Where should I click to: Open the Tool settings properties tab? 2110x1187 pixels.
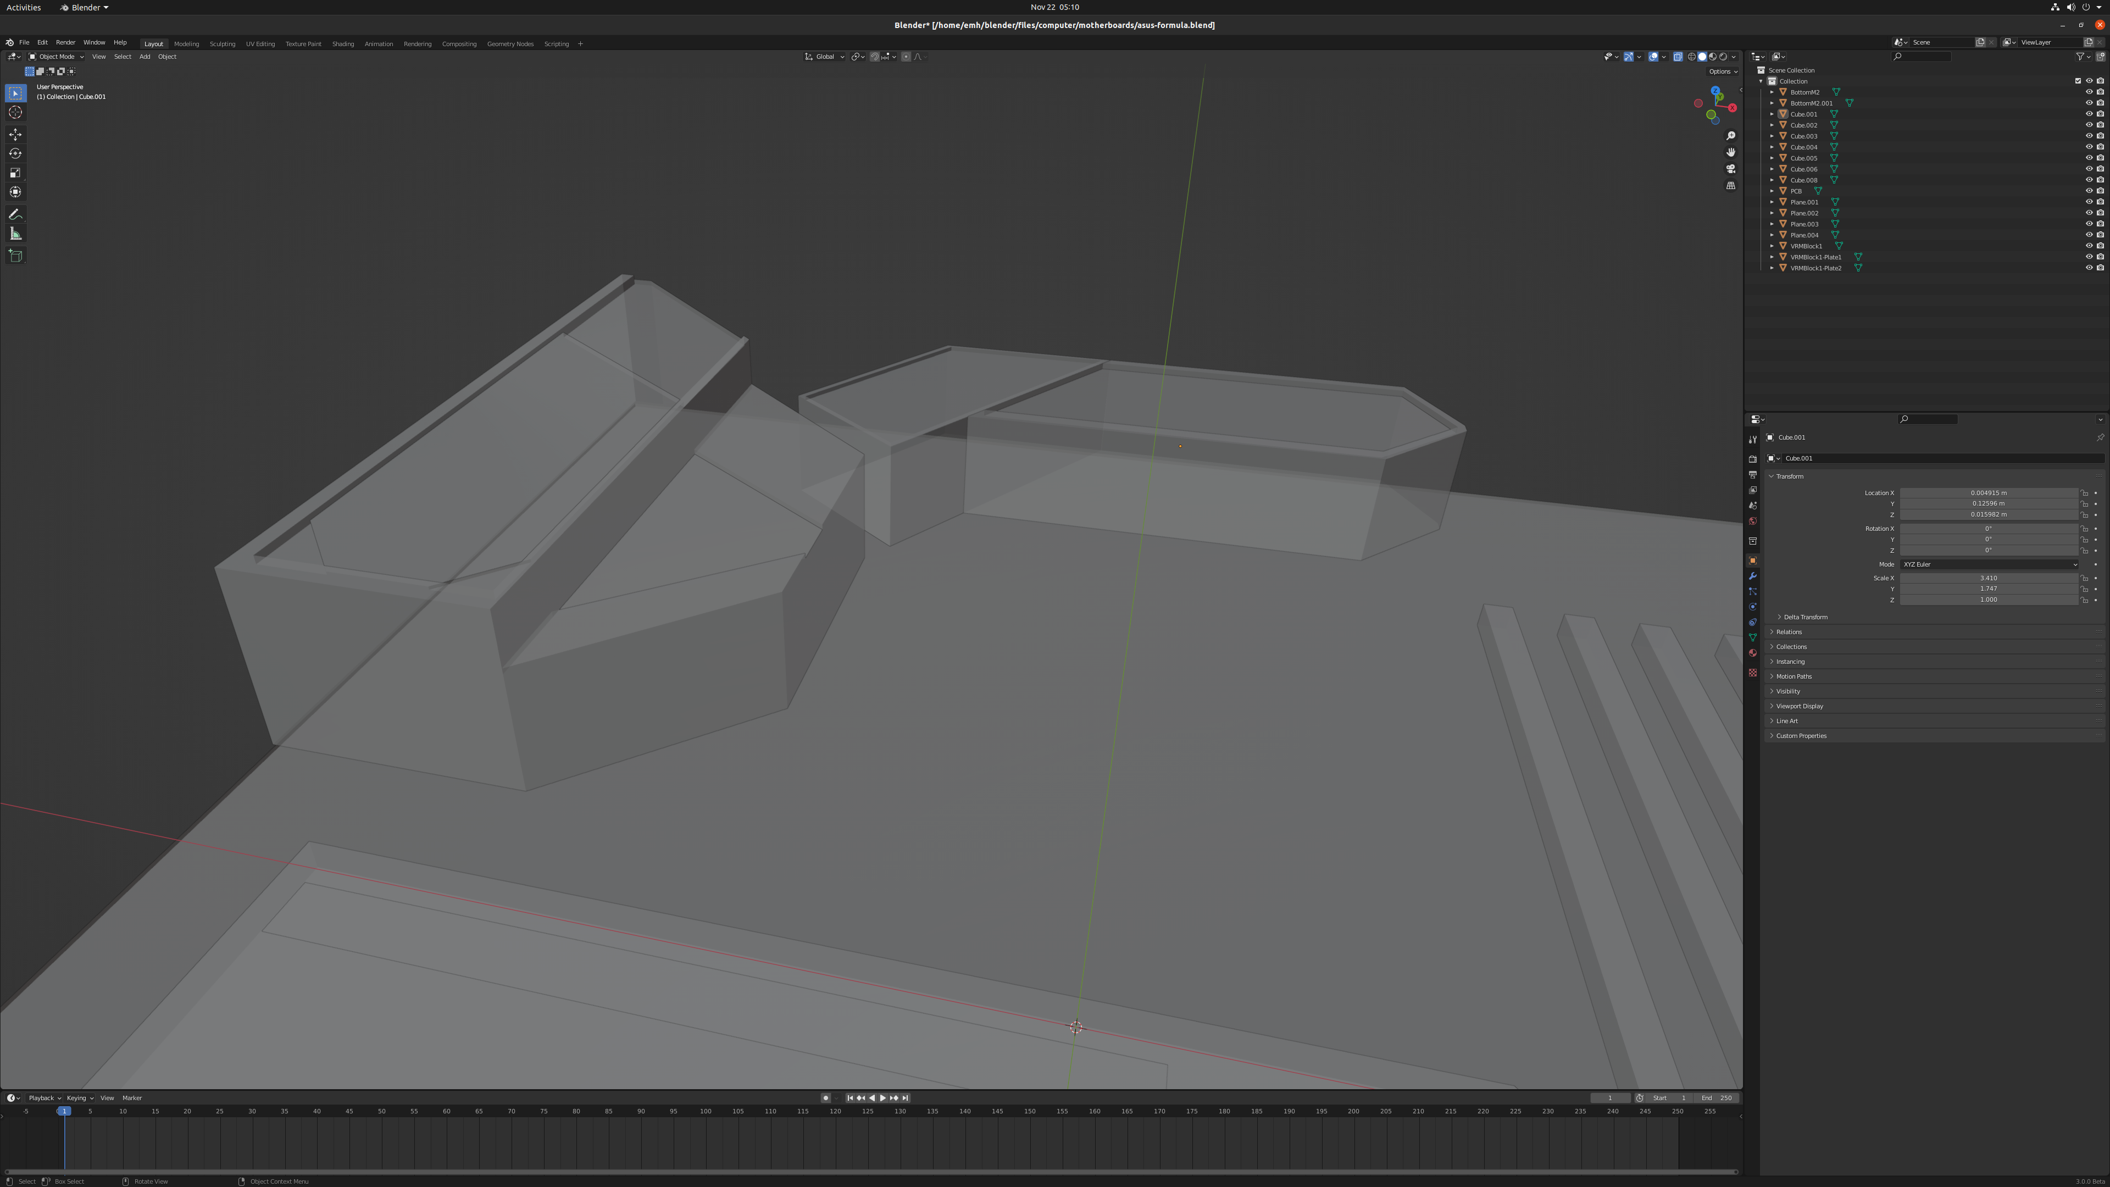pos(1753,440)
